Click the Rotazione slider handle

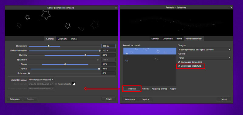tap(29, 73)
